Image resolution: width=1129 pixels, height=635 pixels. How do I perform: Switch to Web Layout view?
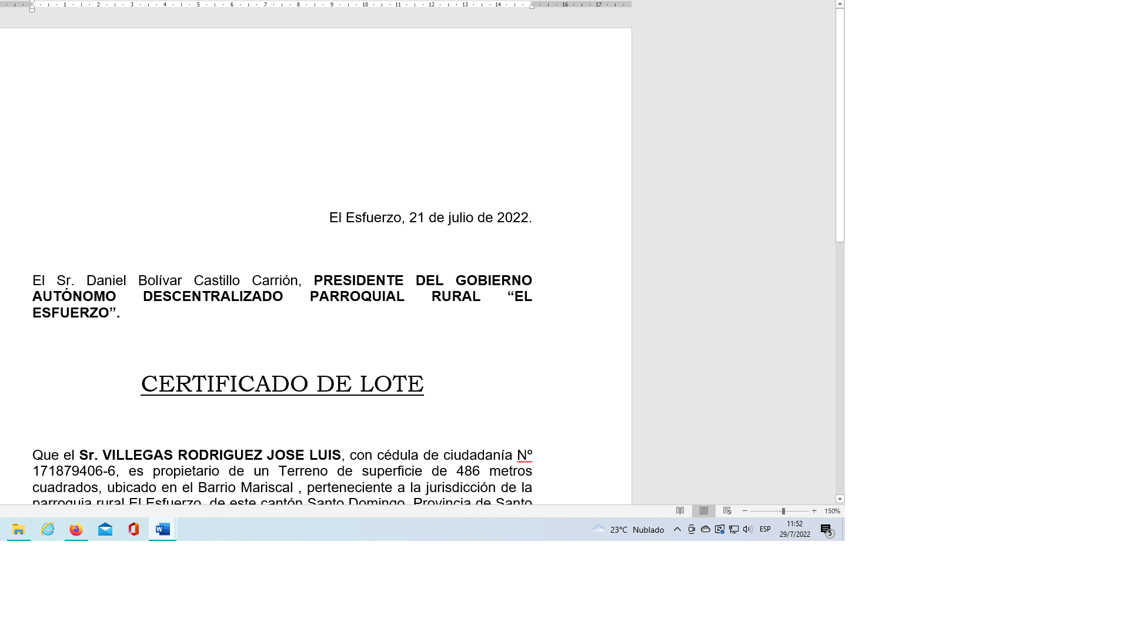click(x=727, y=511)
